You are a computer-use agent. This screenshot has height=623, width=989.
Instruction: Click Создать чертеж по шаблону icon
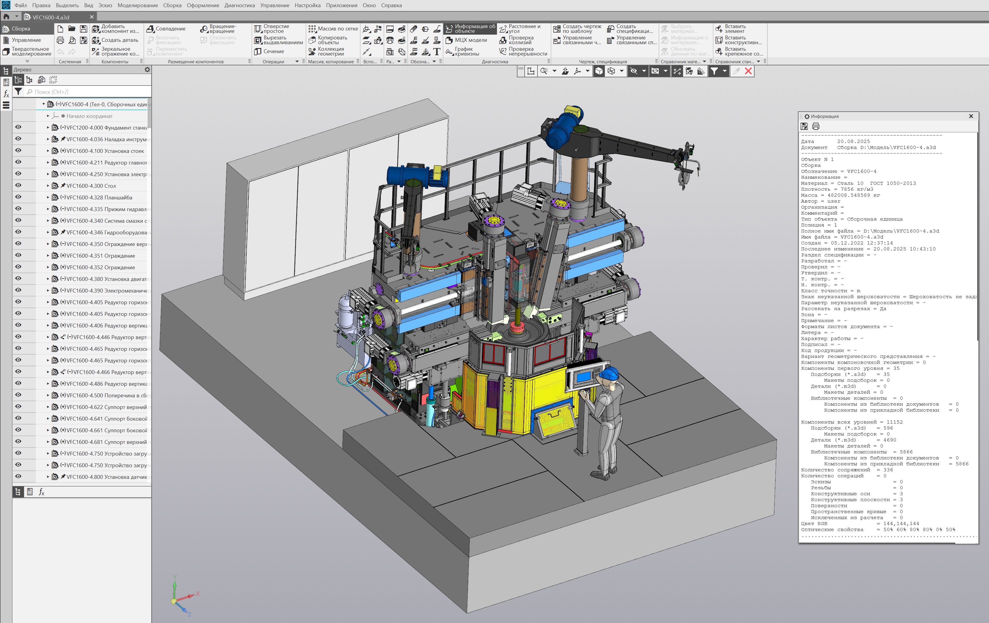click(x=557, y=29)
